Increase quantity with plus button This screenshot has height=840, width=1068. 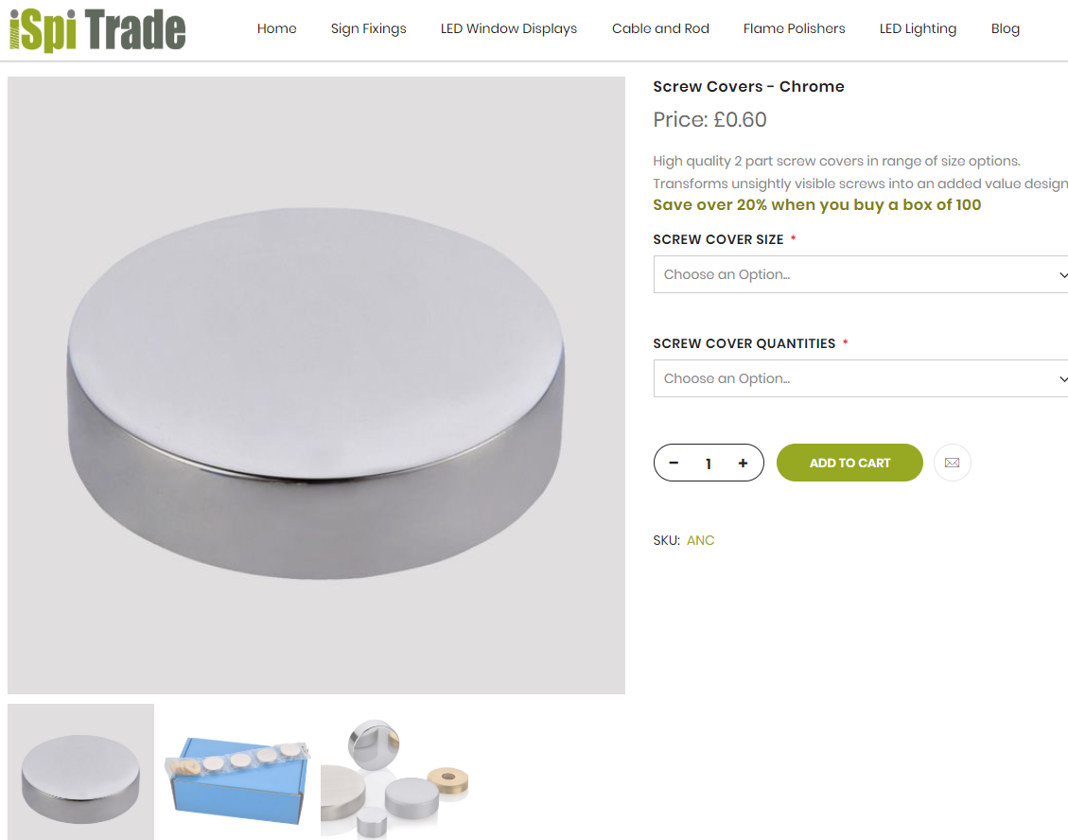coord(744,464)
